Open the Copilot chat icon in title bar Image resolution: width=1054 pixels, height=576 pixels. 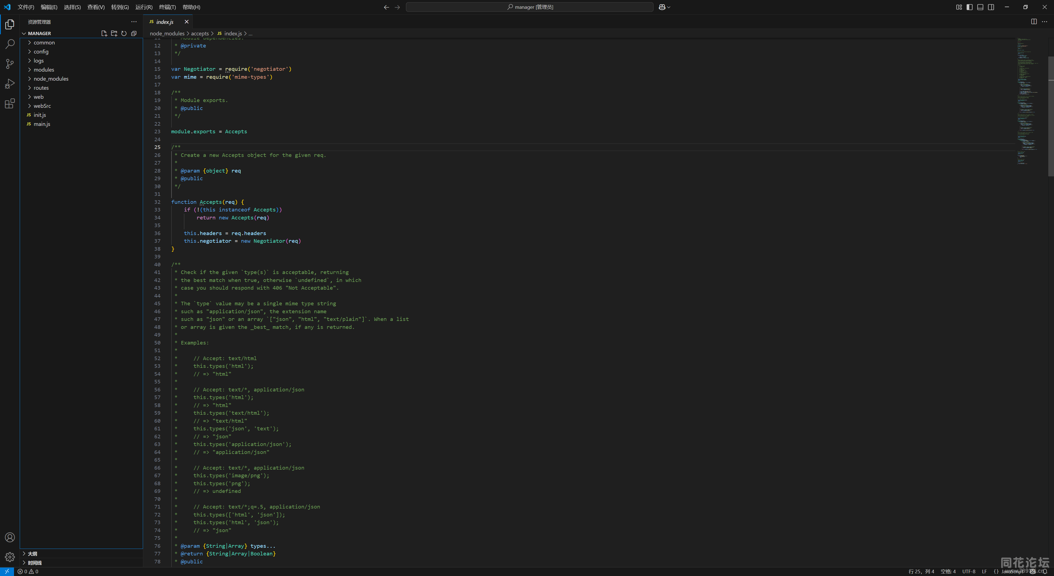click(x=662, y=7)
